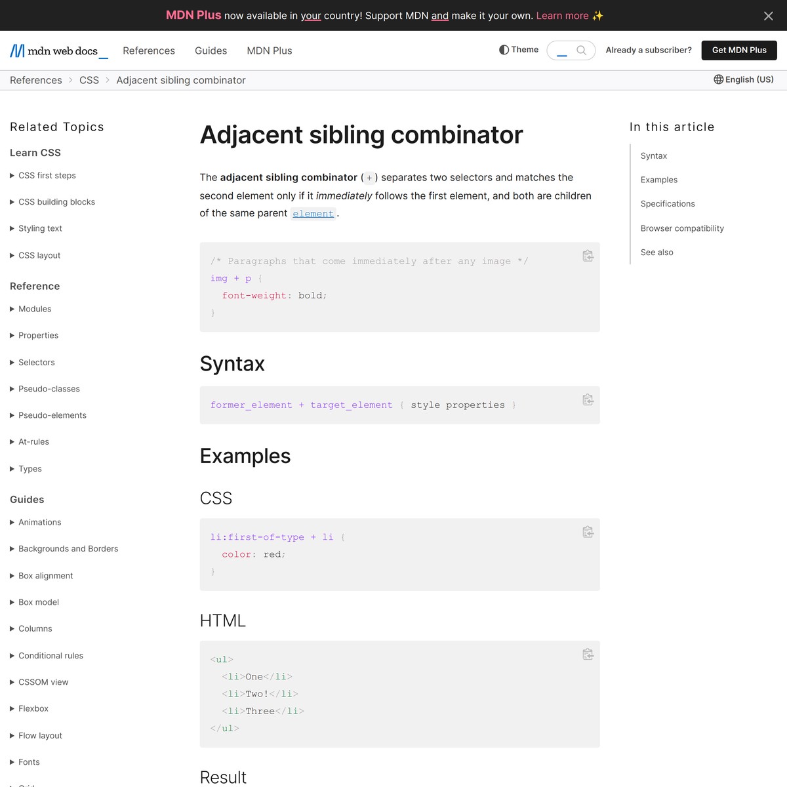Viewport: 787px width, 787px height.
Task: Expand the Selectors reference group
Action: pos(36,362)
